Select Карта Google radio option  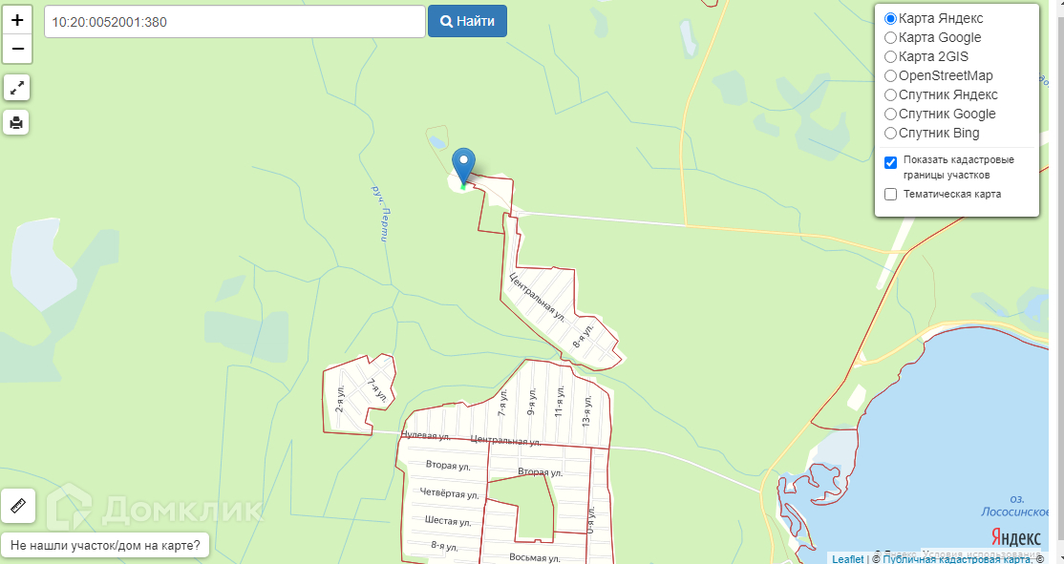click(x=891, y=38)
